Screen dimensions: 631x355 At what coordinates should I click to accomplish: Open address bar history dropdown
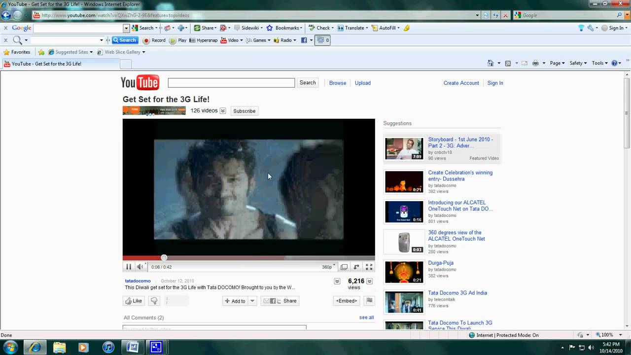pos(477,15)
